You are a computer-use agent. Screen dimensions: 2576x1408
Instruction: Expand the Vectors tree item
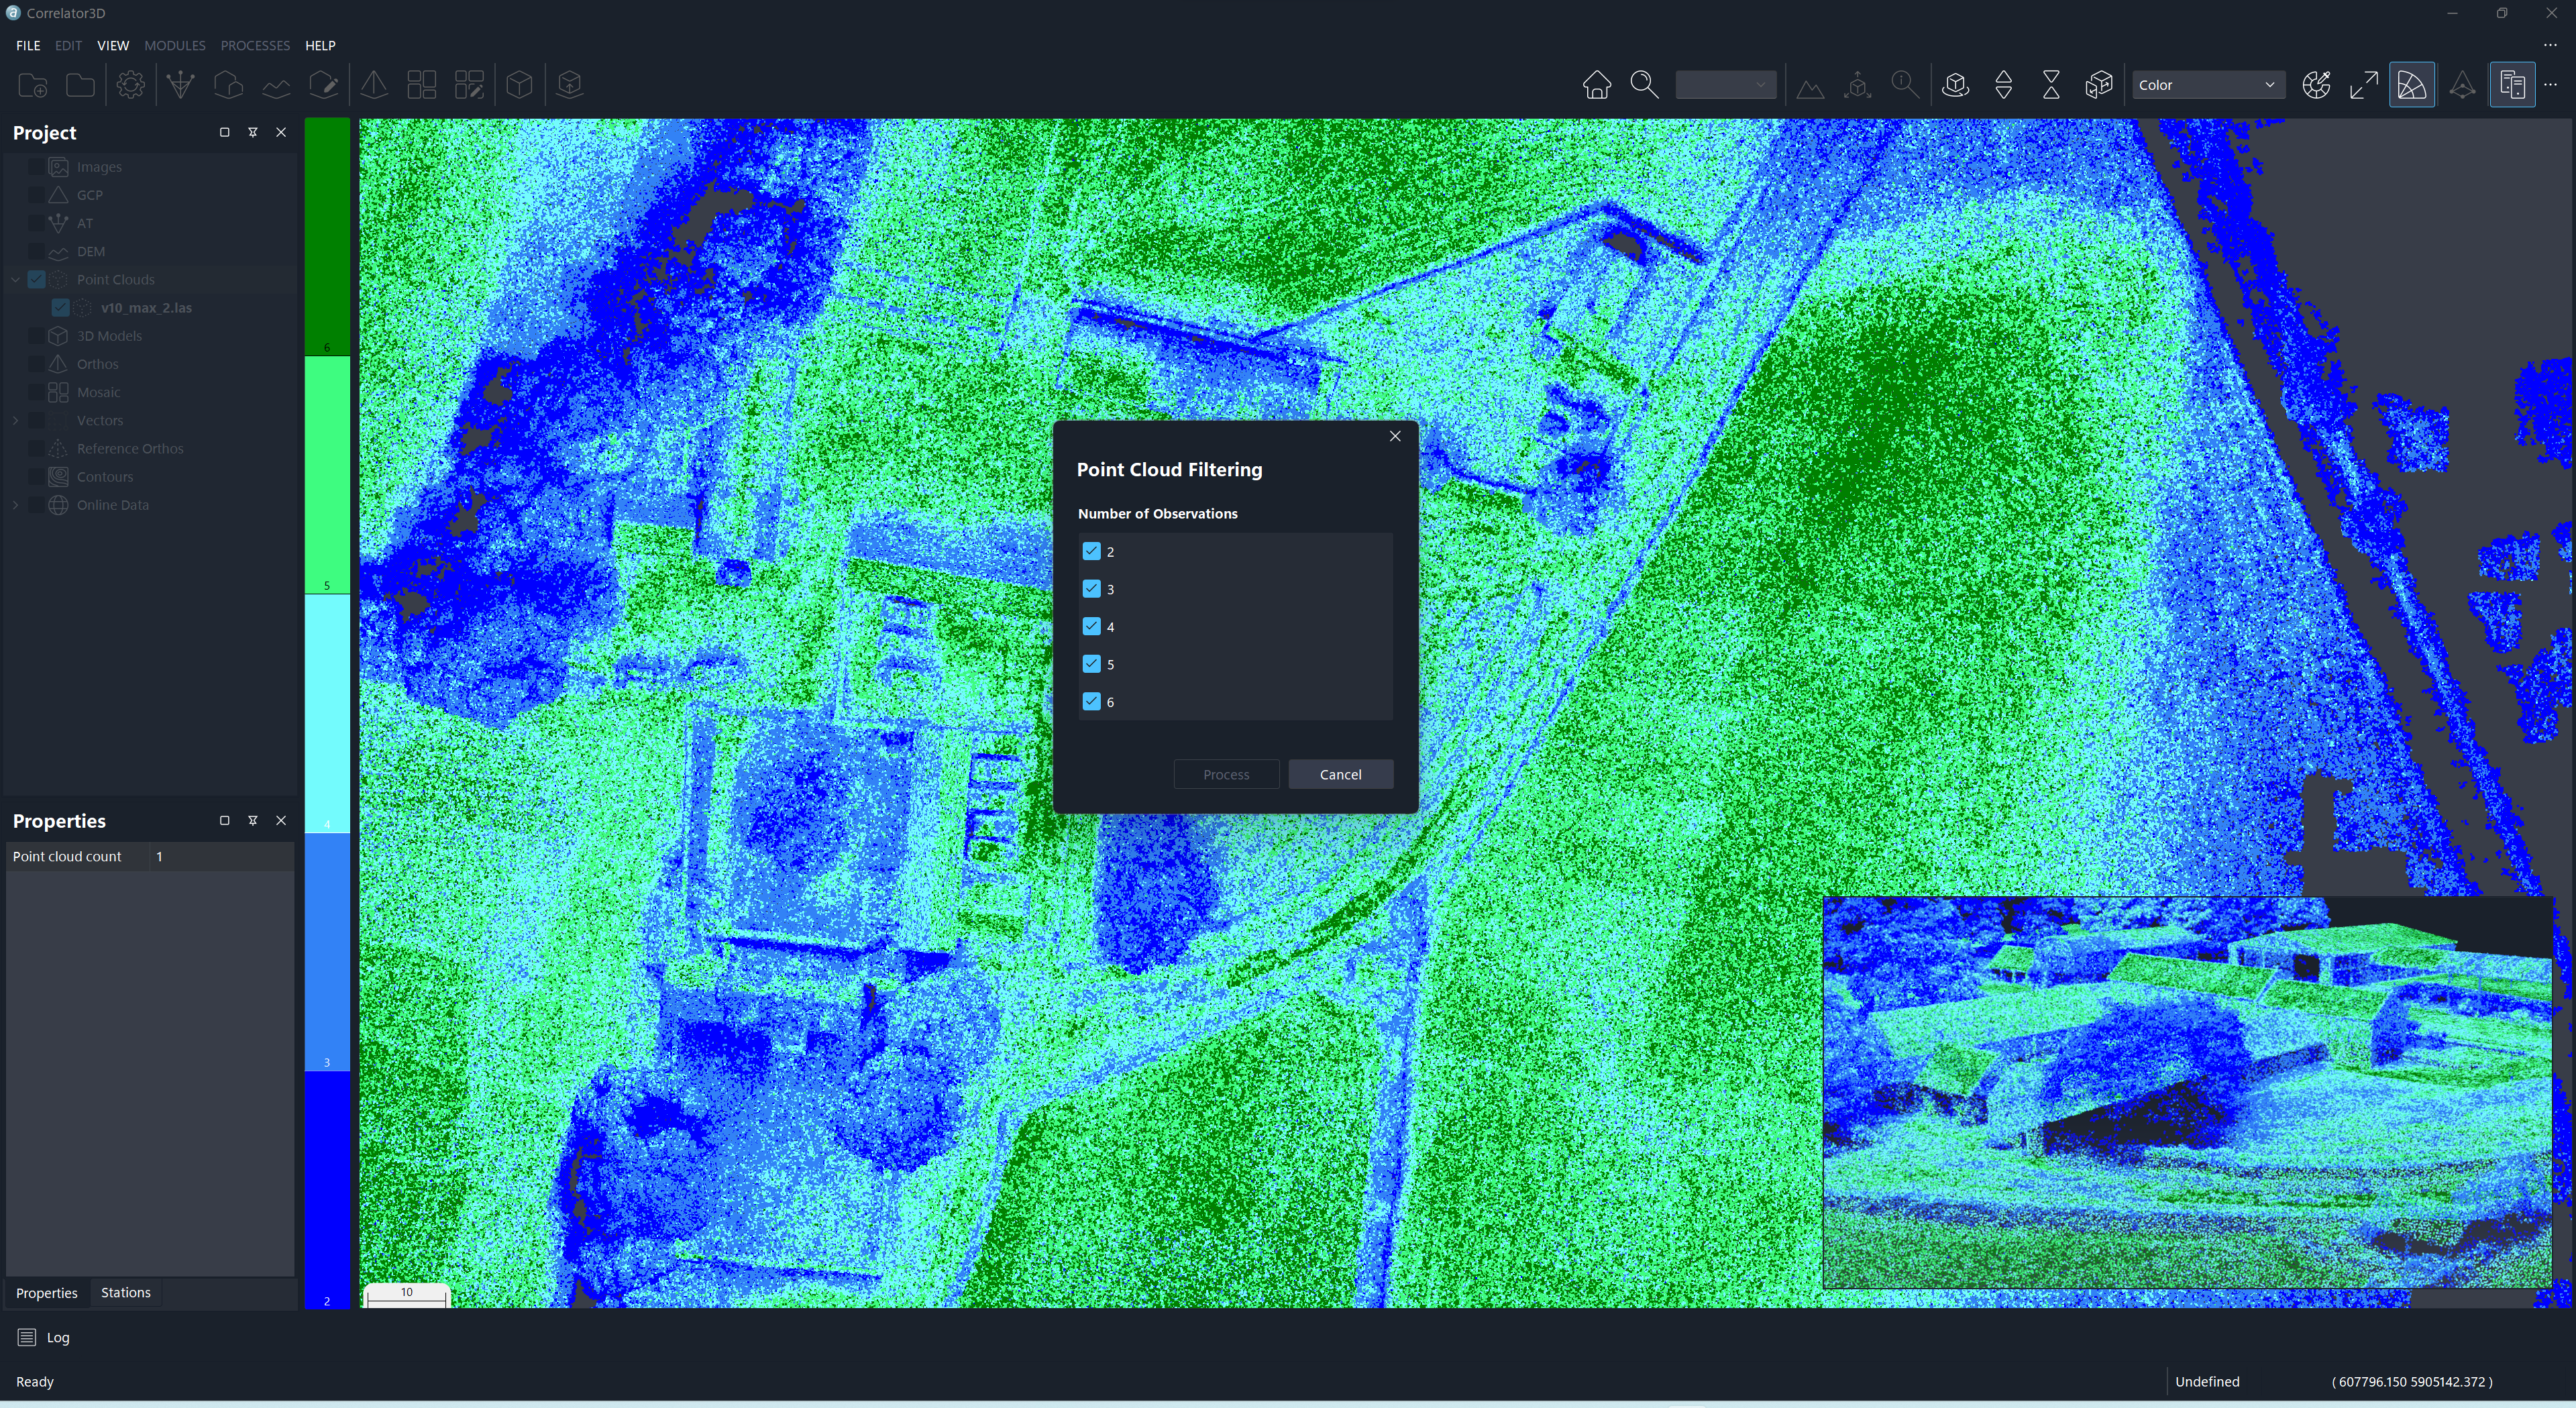[x=15, y=420]
